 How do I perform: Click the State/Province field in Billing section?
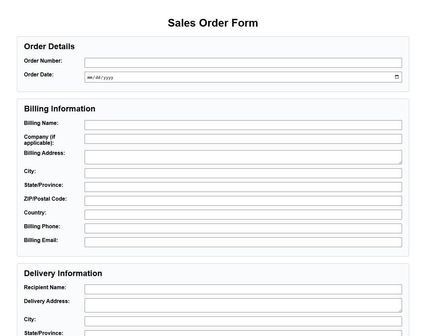point(243,187)
